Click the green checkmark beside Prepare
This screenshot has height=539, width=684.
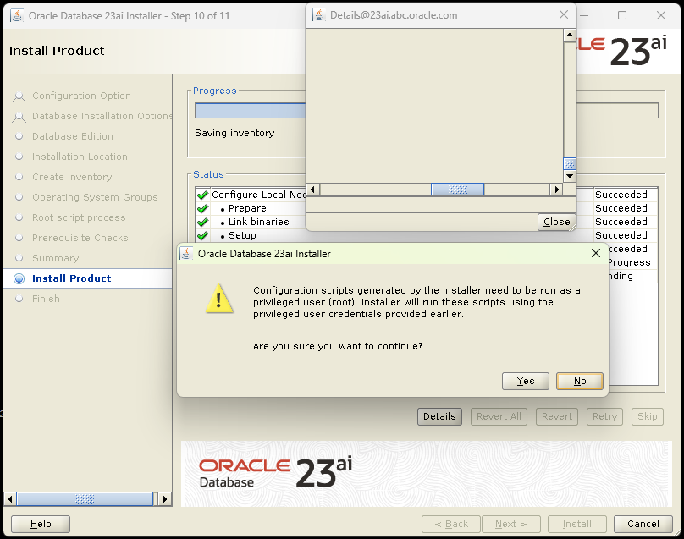tap(203, 208)
